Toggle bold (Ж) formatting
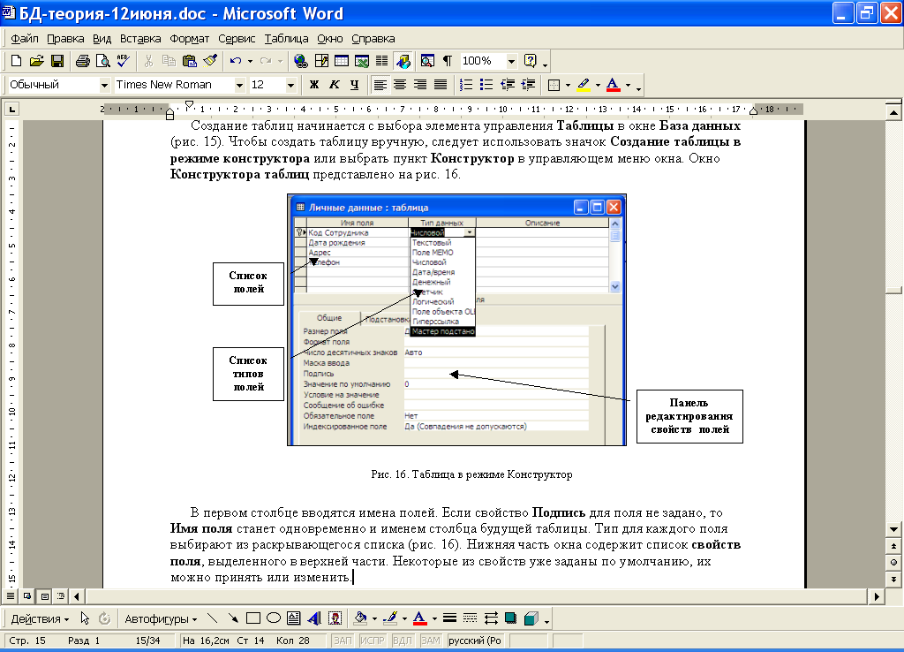The width and height of the screenshot is (904, 652). click(x=314, y=85)
